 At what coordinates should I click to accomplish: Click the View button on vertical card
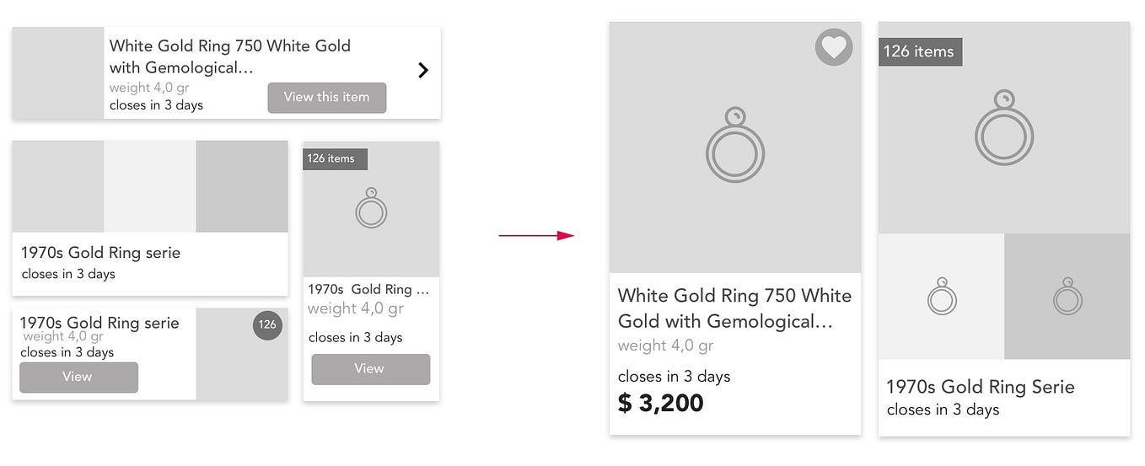(x=370, y=369)
